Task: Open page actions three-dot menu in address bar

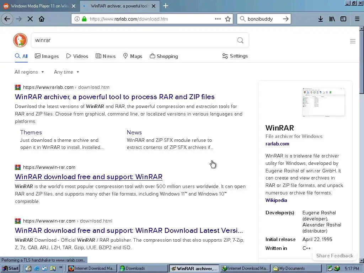Action: pyautogui.click(x=218, y=19)
